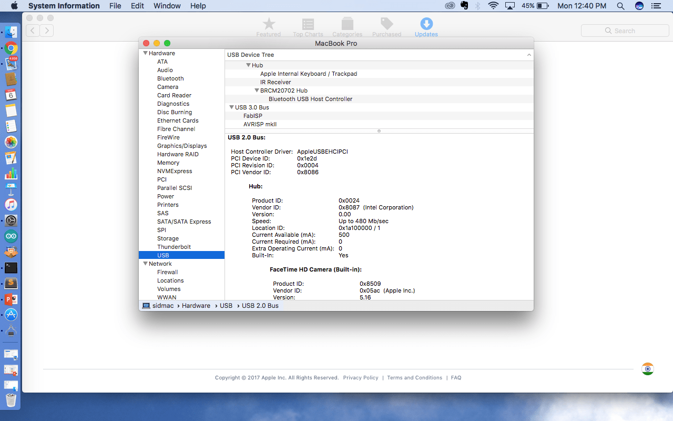
Task: Click the Updates icon in App Store toolbar
Action: (x=426, y=27)
